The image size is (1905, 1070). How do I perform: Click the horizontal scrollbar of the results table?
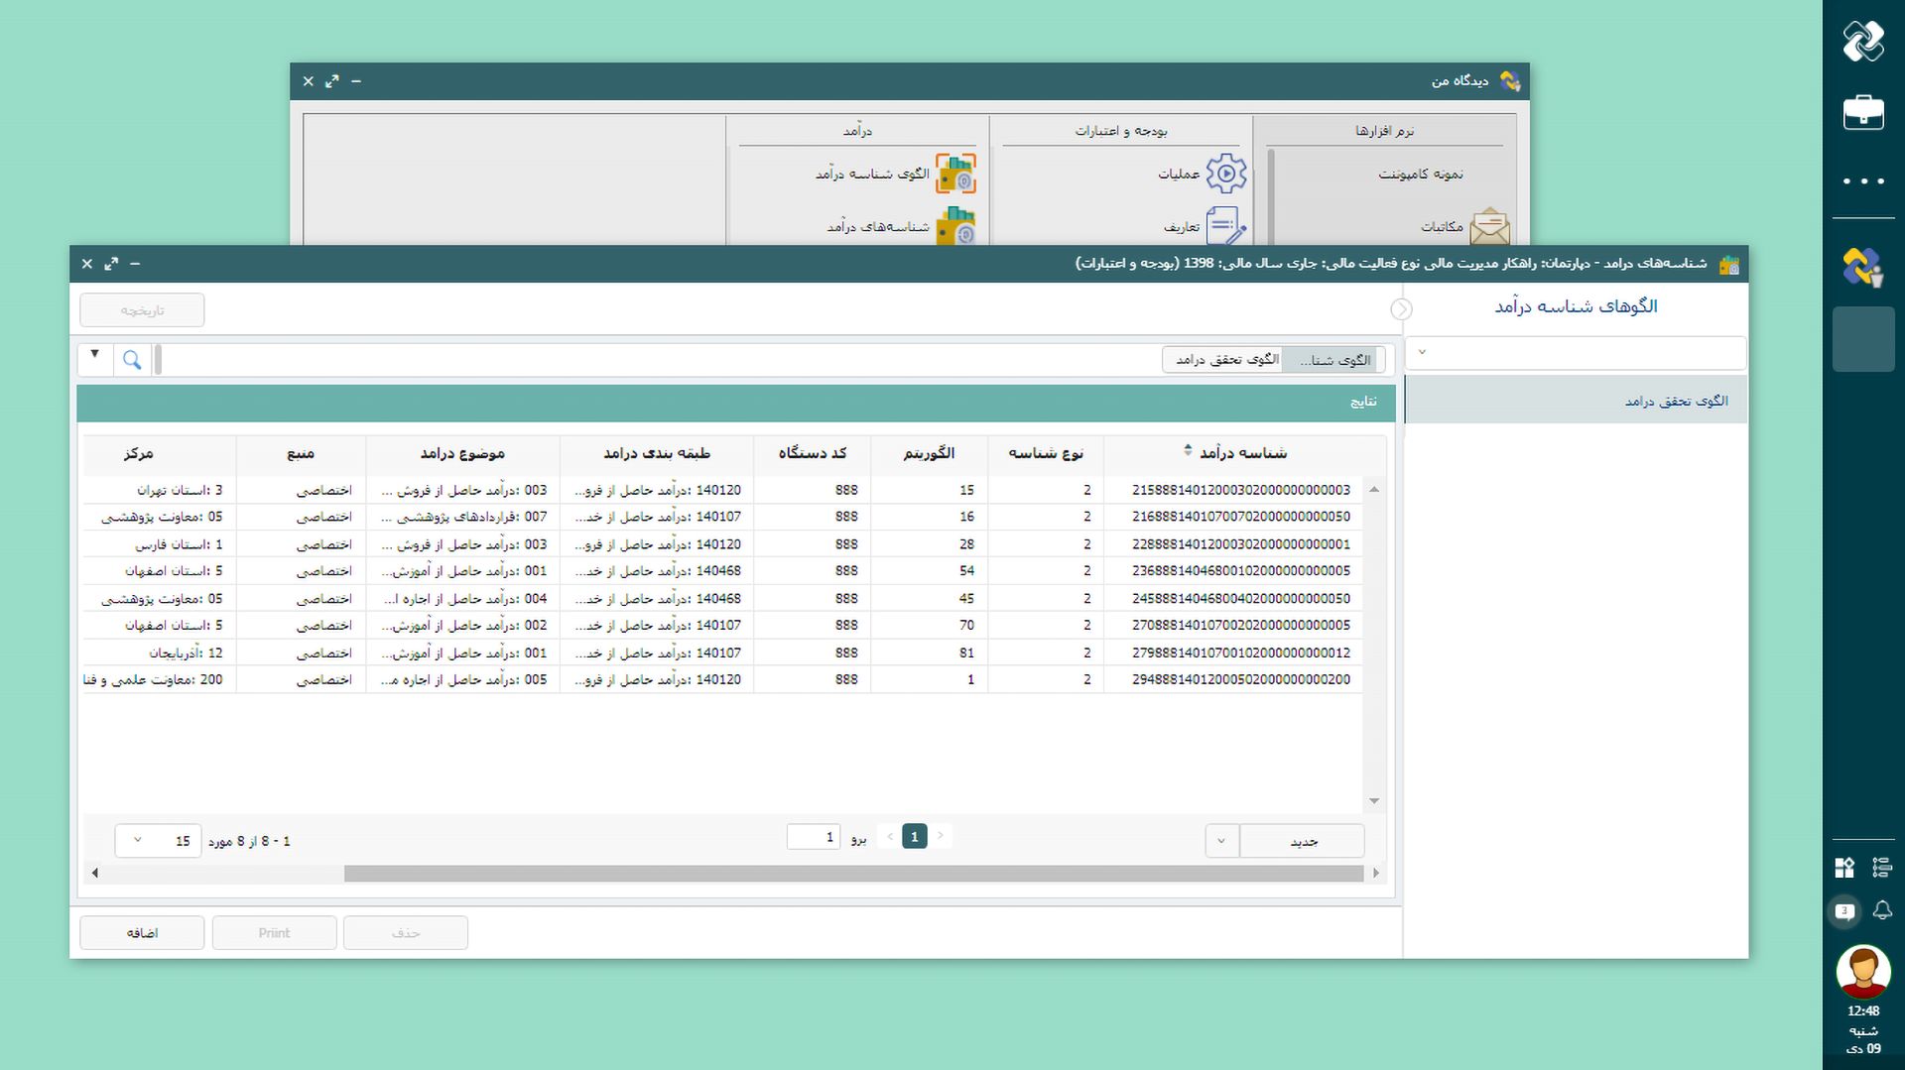(x=853, y=874)
